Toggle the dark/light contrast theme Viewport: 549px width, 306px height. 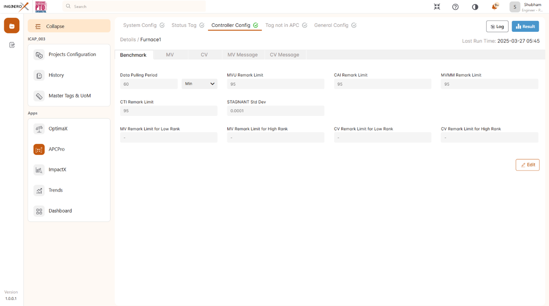pos(475,7)
